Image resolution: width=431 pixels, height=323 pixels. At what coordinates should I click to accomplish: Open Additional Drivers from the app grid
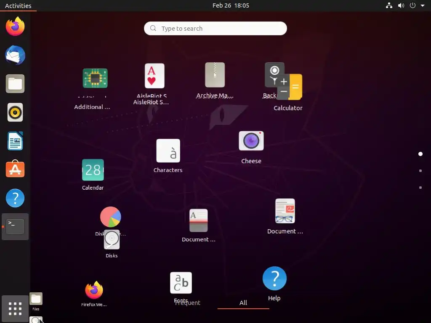click(x=95, y=78)
